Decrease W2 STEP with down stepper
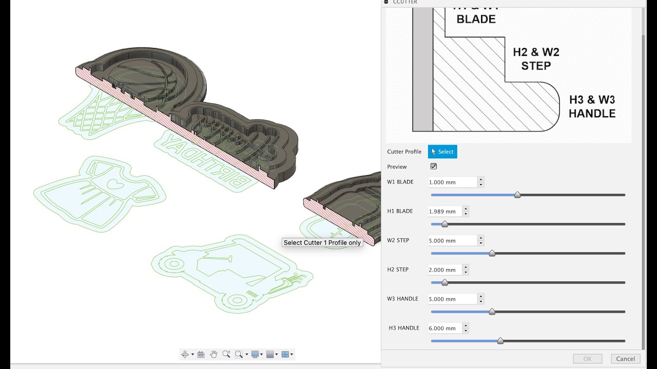 480,243
